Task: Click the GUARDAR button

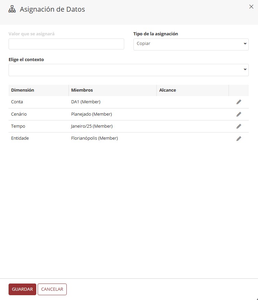Action: point(22,289)
